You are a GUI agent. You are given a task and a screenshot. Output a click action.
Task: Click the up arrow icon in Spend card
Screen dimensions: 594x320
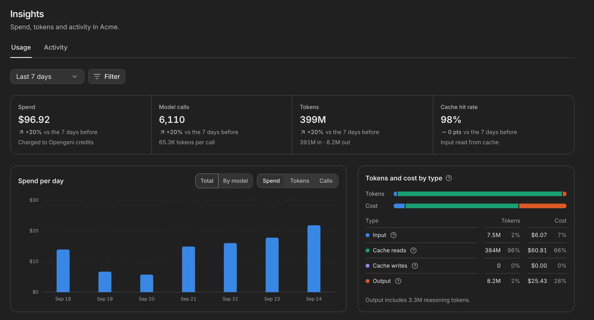[x=21, y=132]
